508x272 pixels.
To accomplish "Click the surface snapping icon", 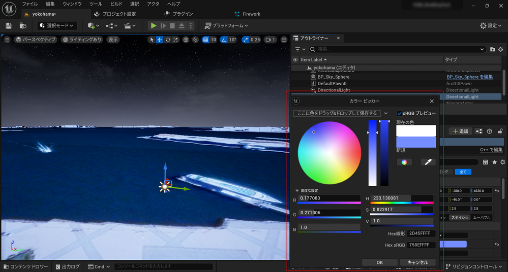I will (x=195, y=40).
